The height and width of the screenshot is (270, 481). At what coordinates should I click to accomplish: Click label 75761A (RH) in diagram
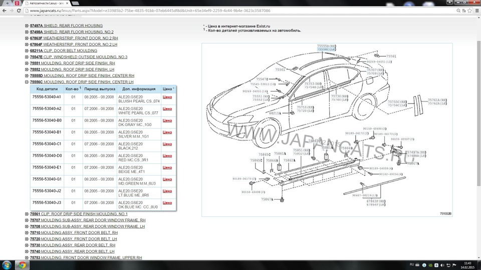click(x=437, y=100)
